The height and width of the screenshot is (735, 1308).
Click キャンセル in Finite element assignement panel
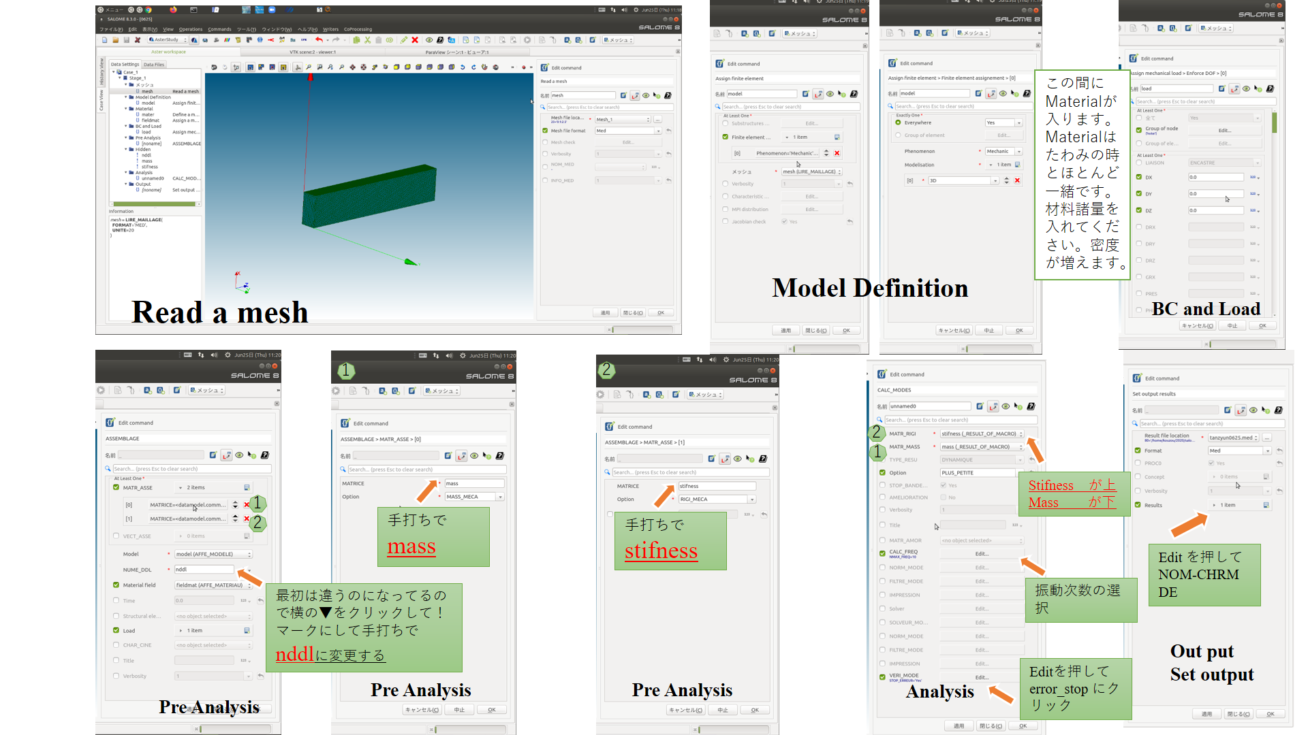pyautogui.click(x=954, y=331)
